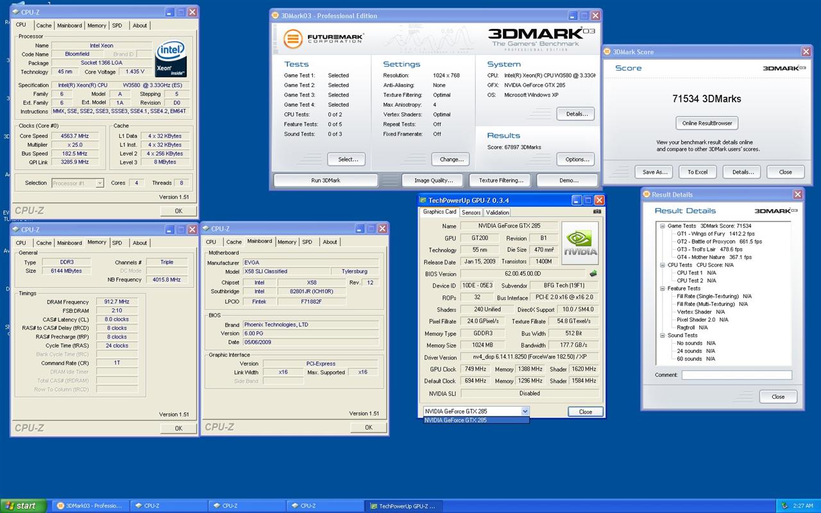This screenshot has width=821, height=513.
Task: Click the Windows start button
Action: point(24,506)
